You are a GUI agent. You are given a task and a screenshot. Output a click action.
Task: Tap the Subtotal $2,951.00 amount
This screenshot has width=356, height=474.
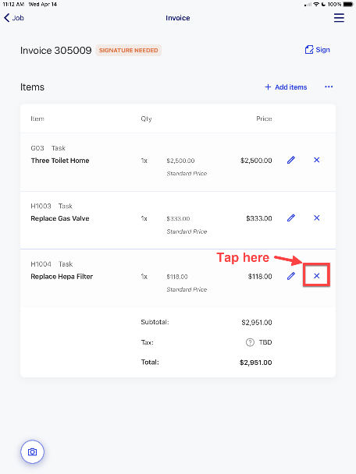click(257, 323)
